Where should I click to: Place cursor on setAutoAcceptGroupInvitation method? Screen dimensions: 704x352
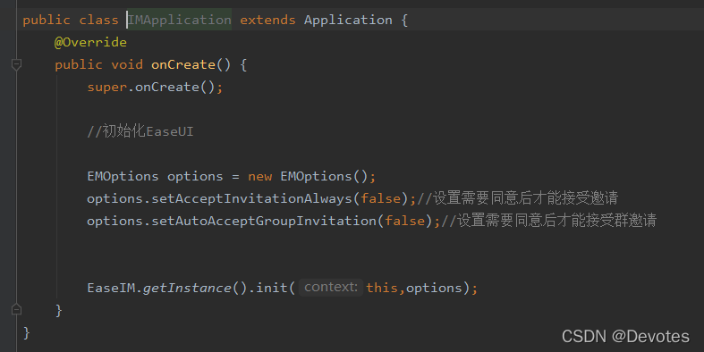tap(264, 221)
